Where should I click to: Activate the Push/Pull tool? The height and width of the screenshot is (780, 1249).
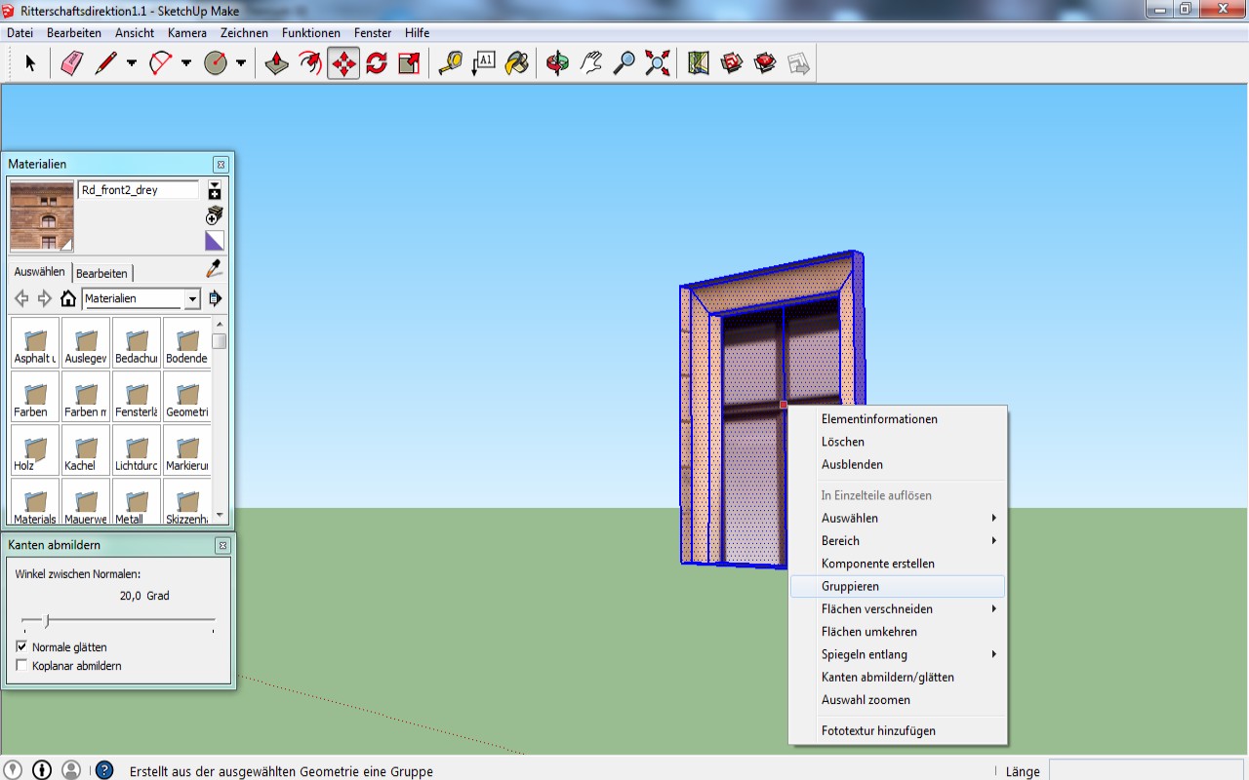pos(276,64)
